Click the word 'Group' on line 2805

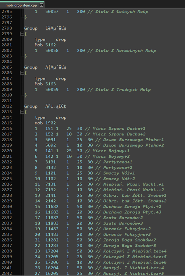point(31,67)
